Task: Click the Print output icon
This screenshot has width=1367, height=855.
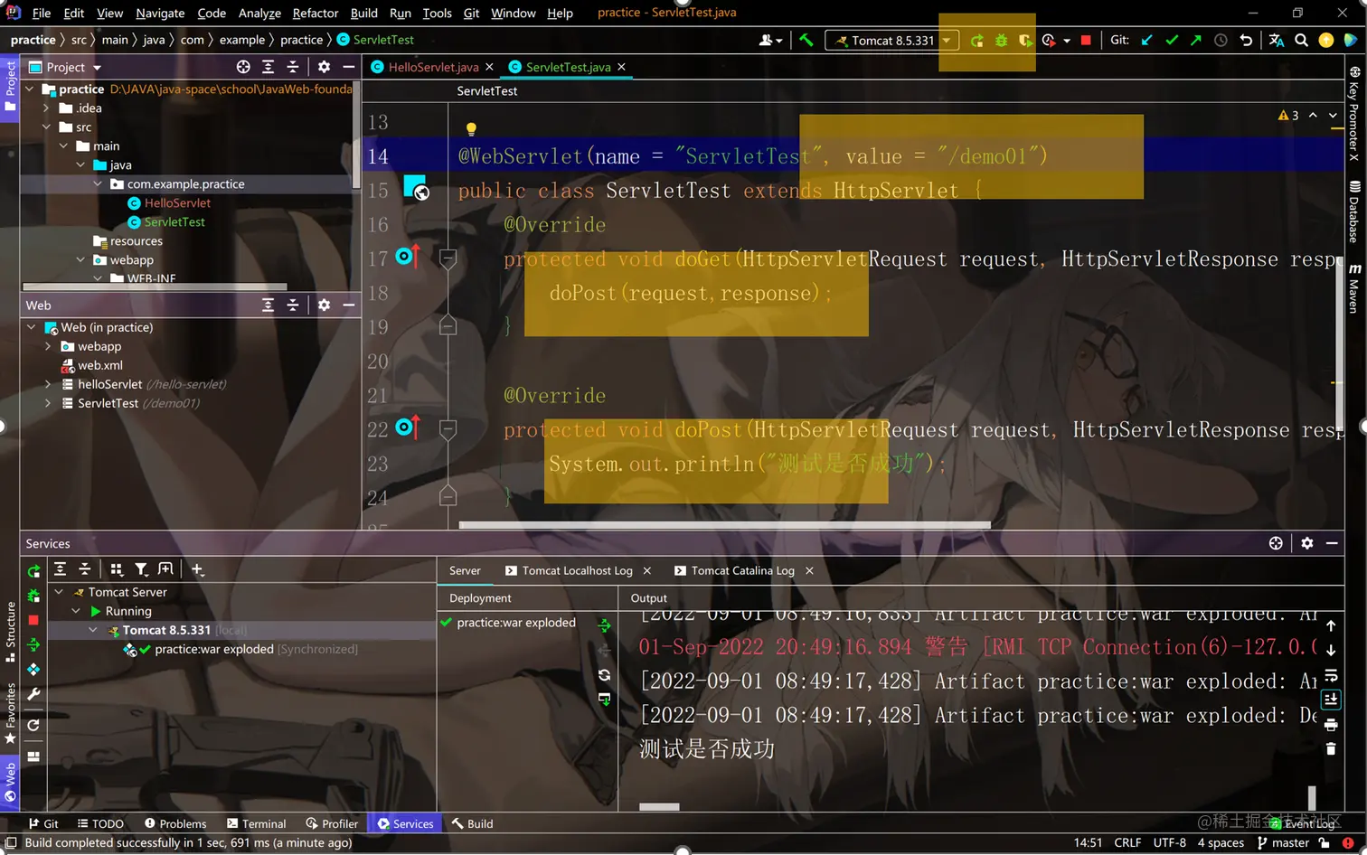Action: click(1331, 725)
